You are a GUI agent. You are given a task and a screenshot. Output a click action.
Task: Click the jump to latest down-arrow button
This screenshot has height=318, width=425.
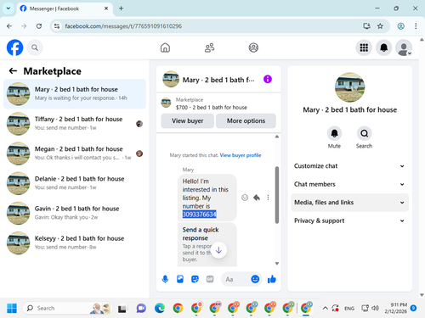click(218, 250)
